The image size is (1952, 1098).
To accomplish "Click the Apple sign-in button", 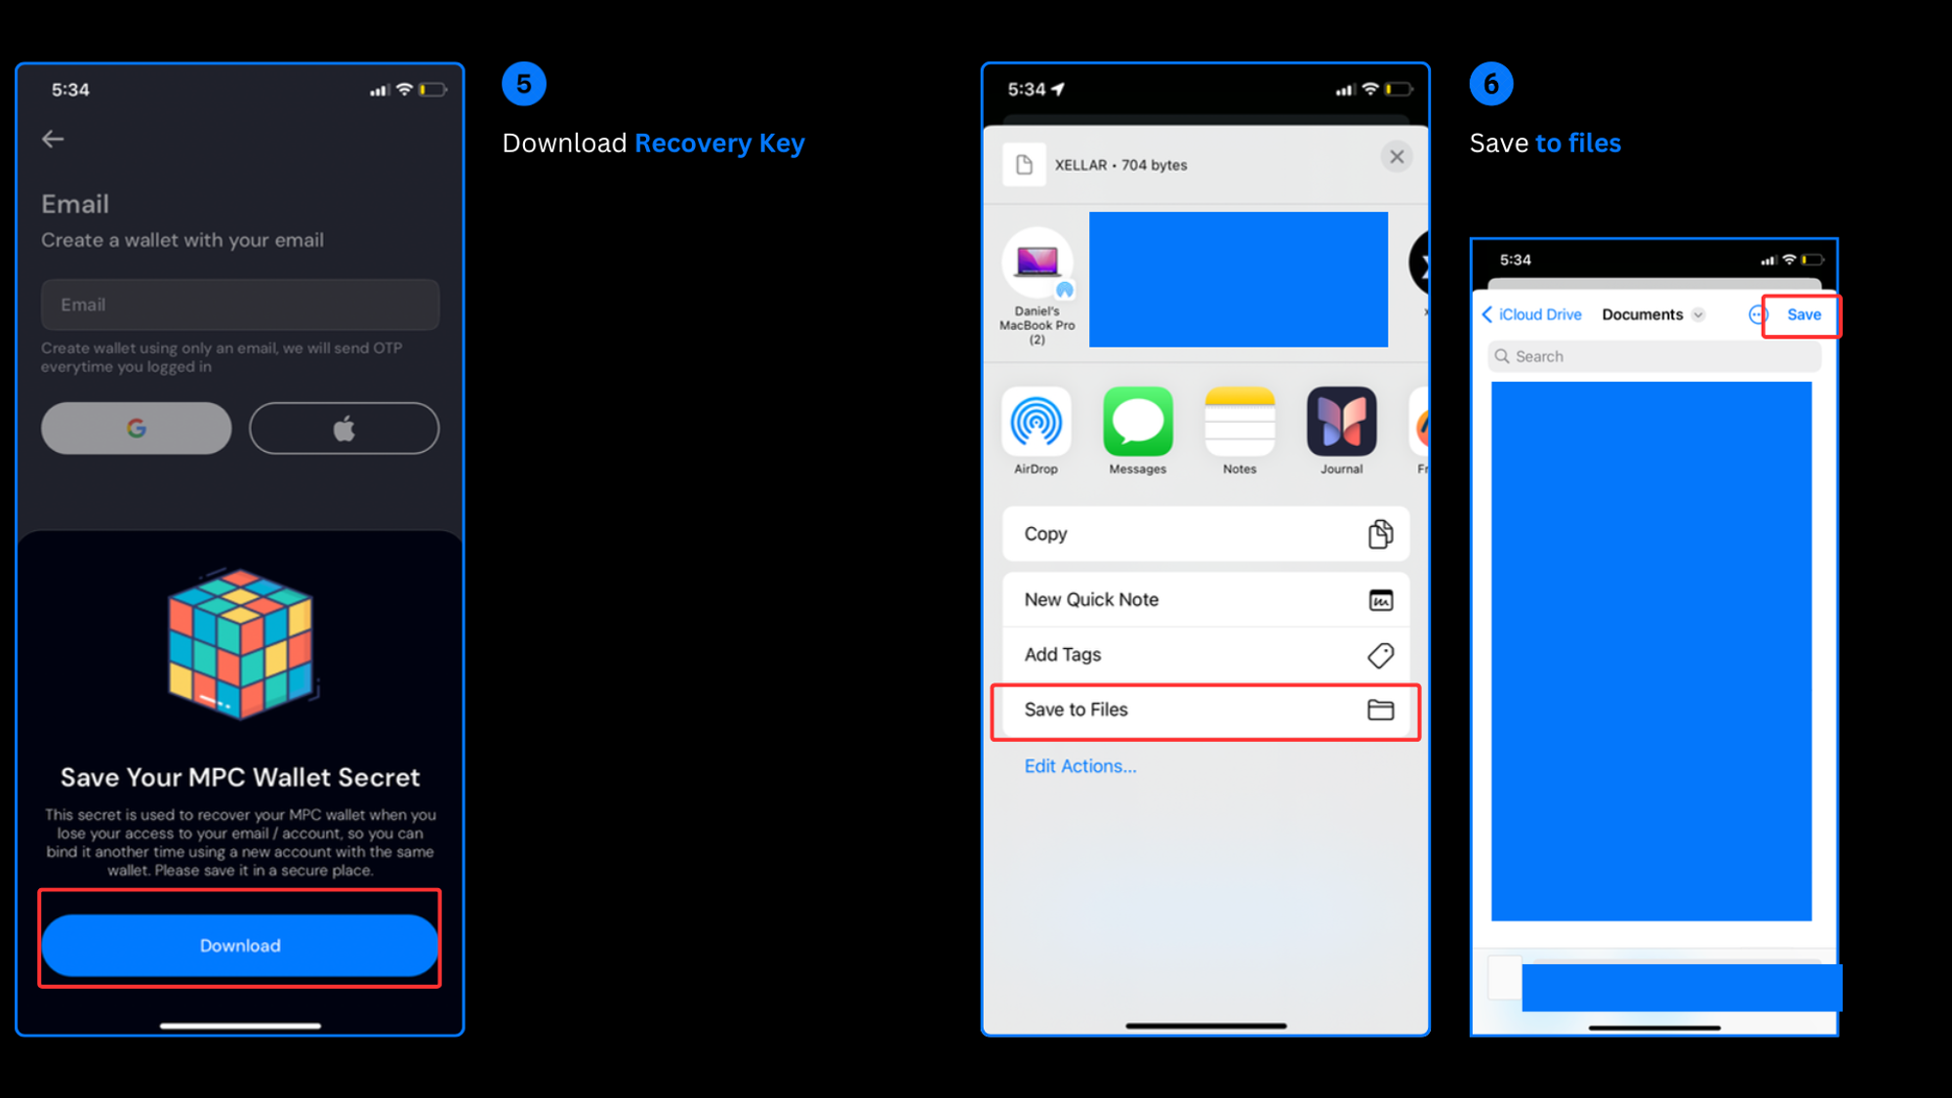I will click(x=344, y=427).
